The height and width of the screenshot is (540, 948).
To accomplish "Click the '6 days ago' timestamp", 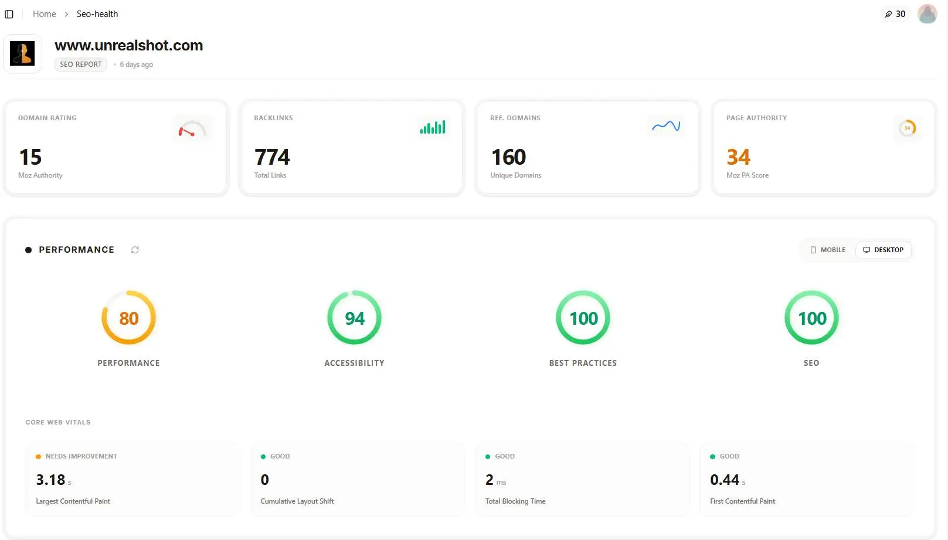I will pyautogui.click(x=136, y=64).
